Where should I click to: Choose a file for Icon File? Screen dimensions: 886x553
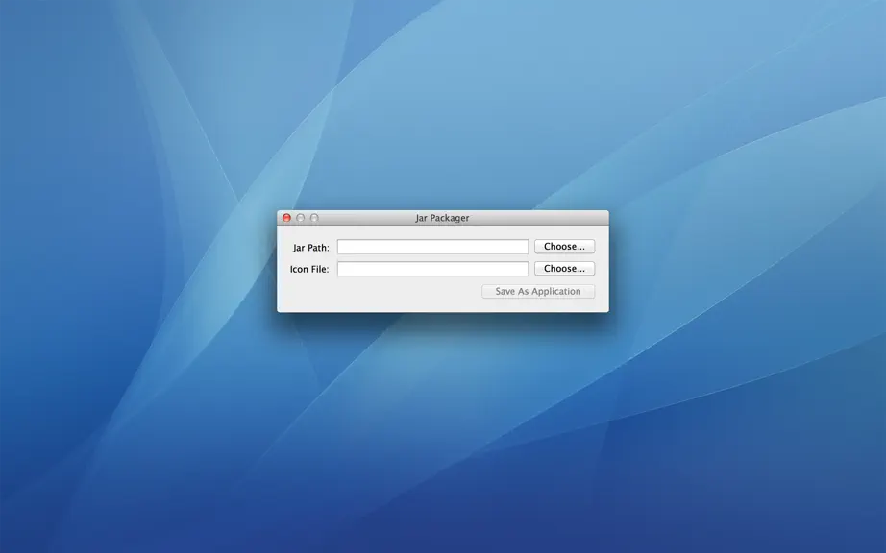click(x=564, y=269)
